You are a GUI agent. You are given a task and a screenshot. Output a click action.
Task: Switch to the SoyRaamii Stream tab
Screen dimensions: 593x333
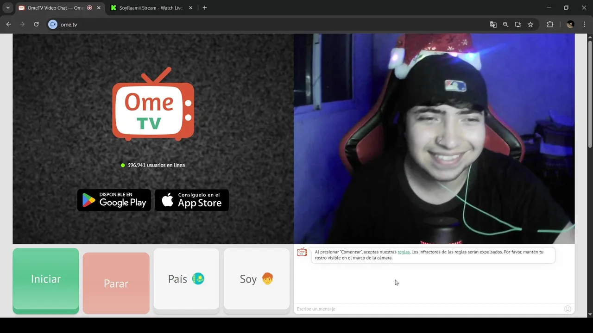tap(151, 8)
